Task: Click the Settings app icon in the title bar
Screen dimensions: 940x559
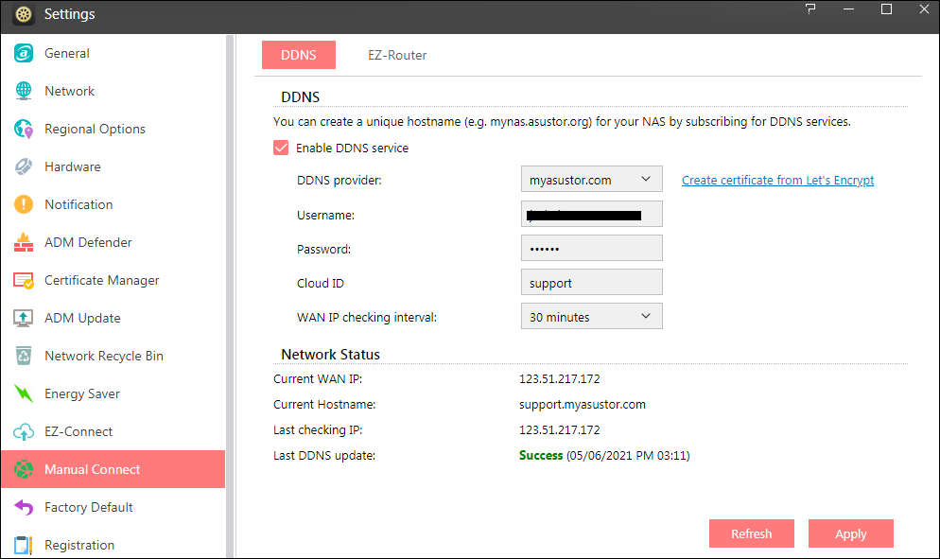Action: [x=23, y=14]
